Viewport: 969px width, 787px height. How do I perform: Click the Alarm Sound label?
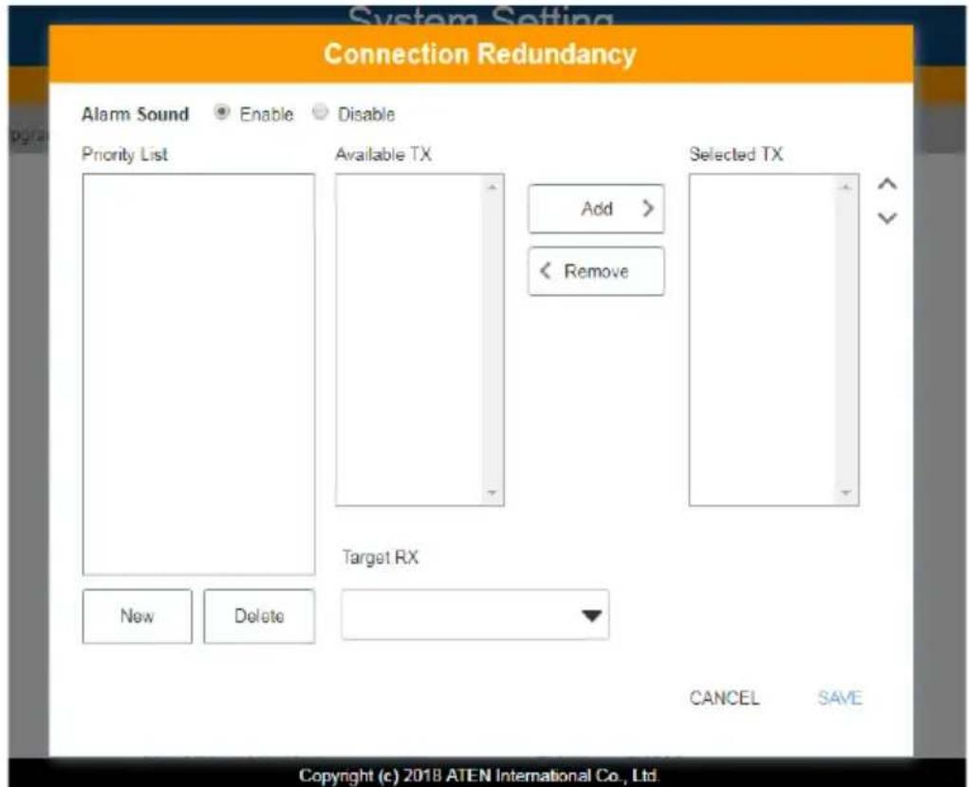point(136,114)
